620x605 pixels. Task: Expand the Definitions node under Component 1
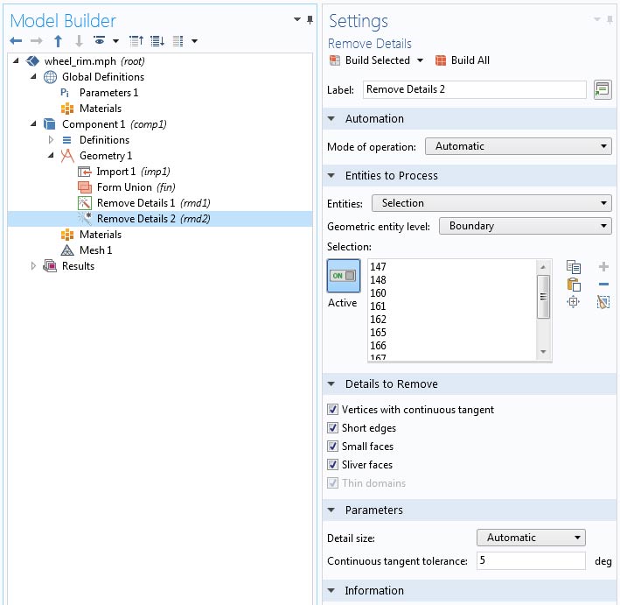tap(51, 140)
